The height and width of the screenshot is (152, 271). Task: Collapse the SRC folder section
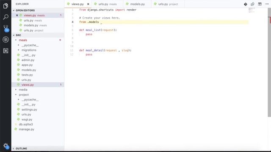click(18, 35)
